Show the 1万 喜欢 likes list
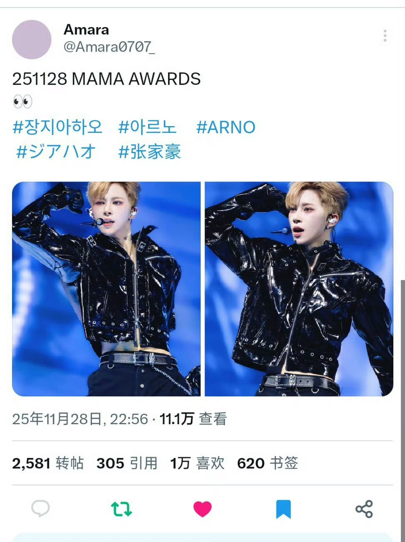Screen dimensions: 405x542 click(x=197, y=463)
